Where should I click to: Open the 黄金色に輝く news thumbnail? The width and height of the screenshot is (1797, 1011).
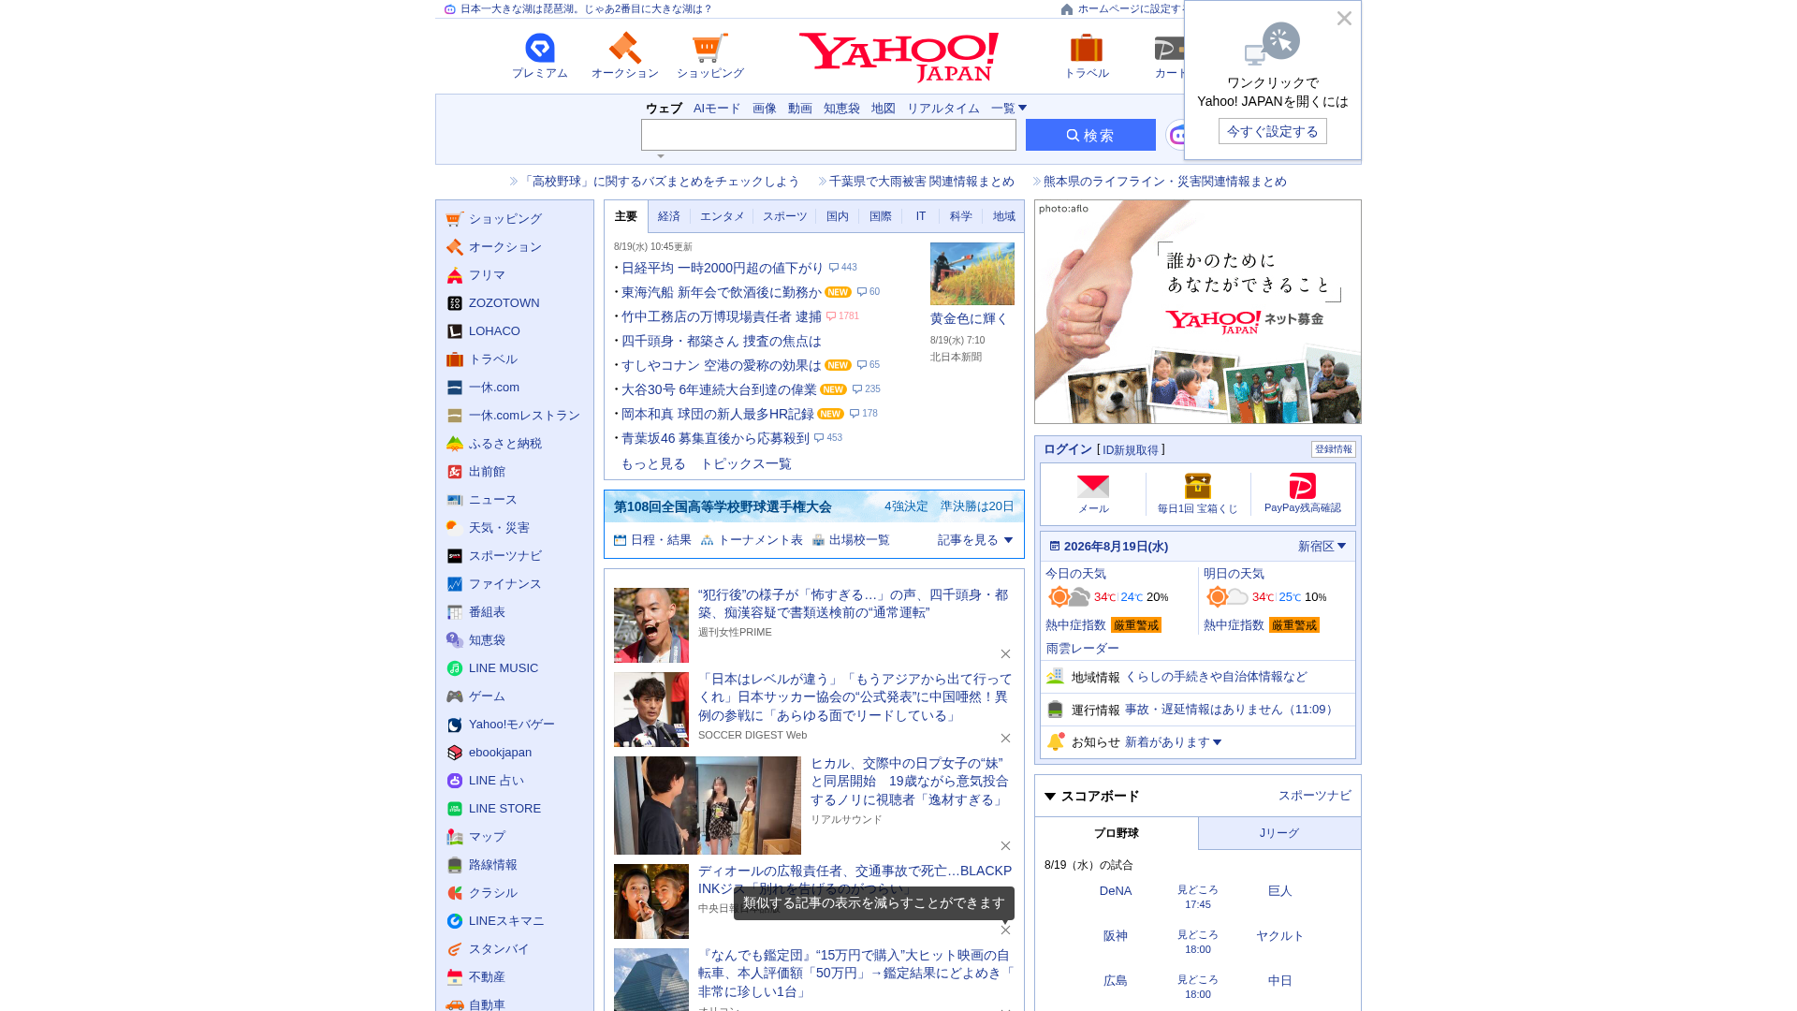972,273
